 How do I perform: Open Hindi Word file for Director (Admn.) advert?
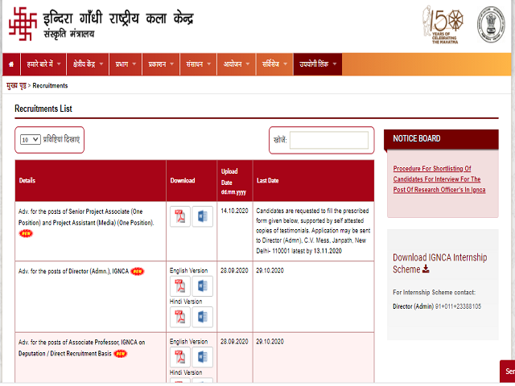click(x=202, y=317)
